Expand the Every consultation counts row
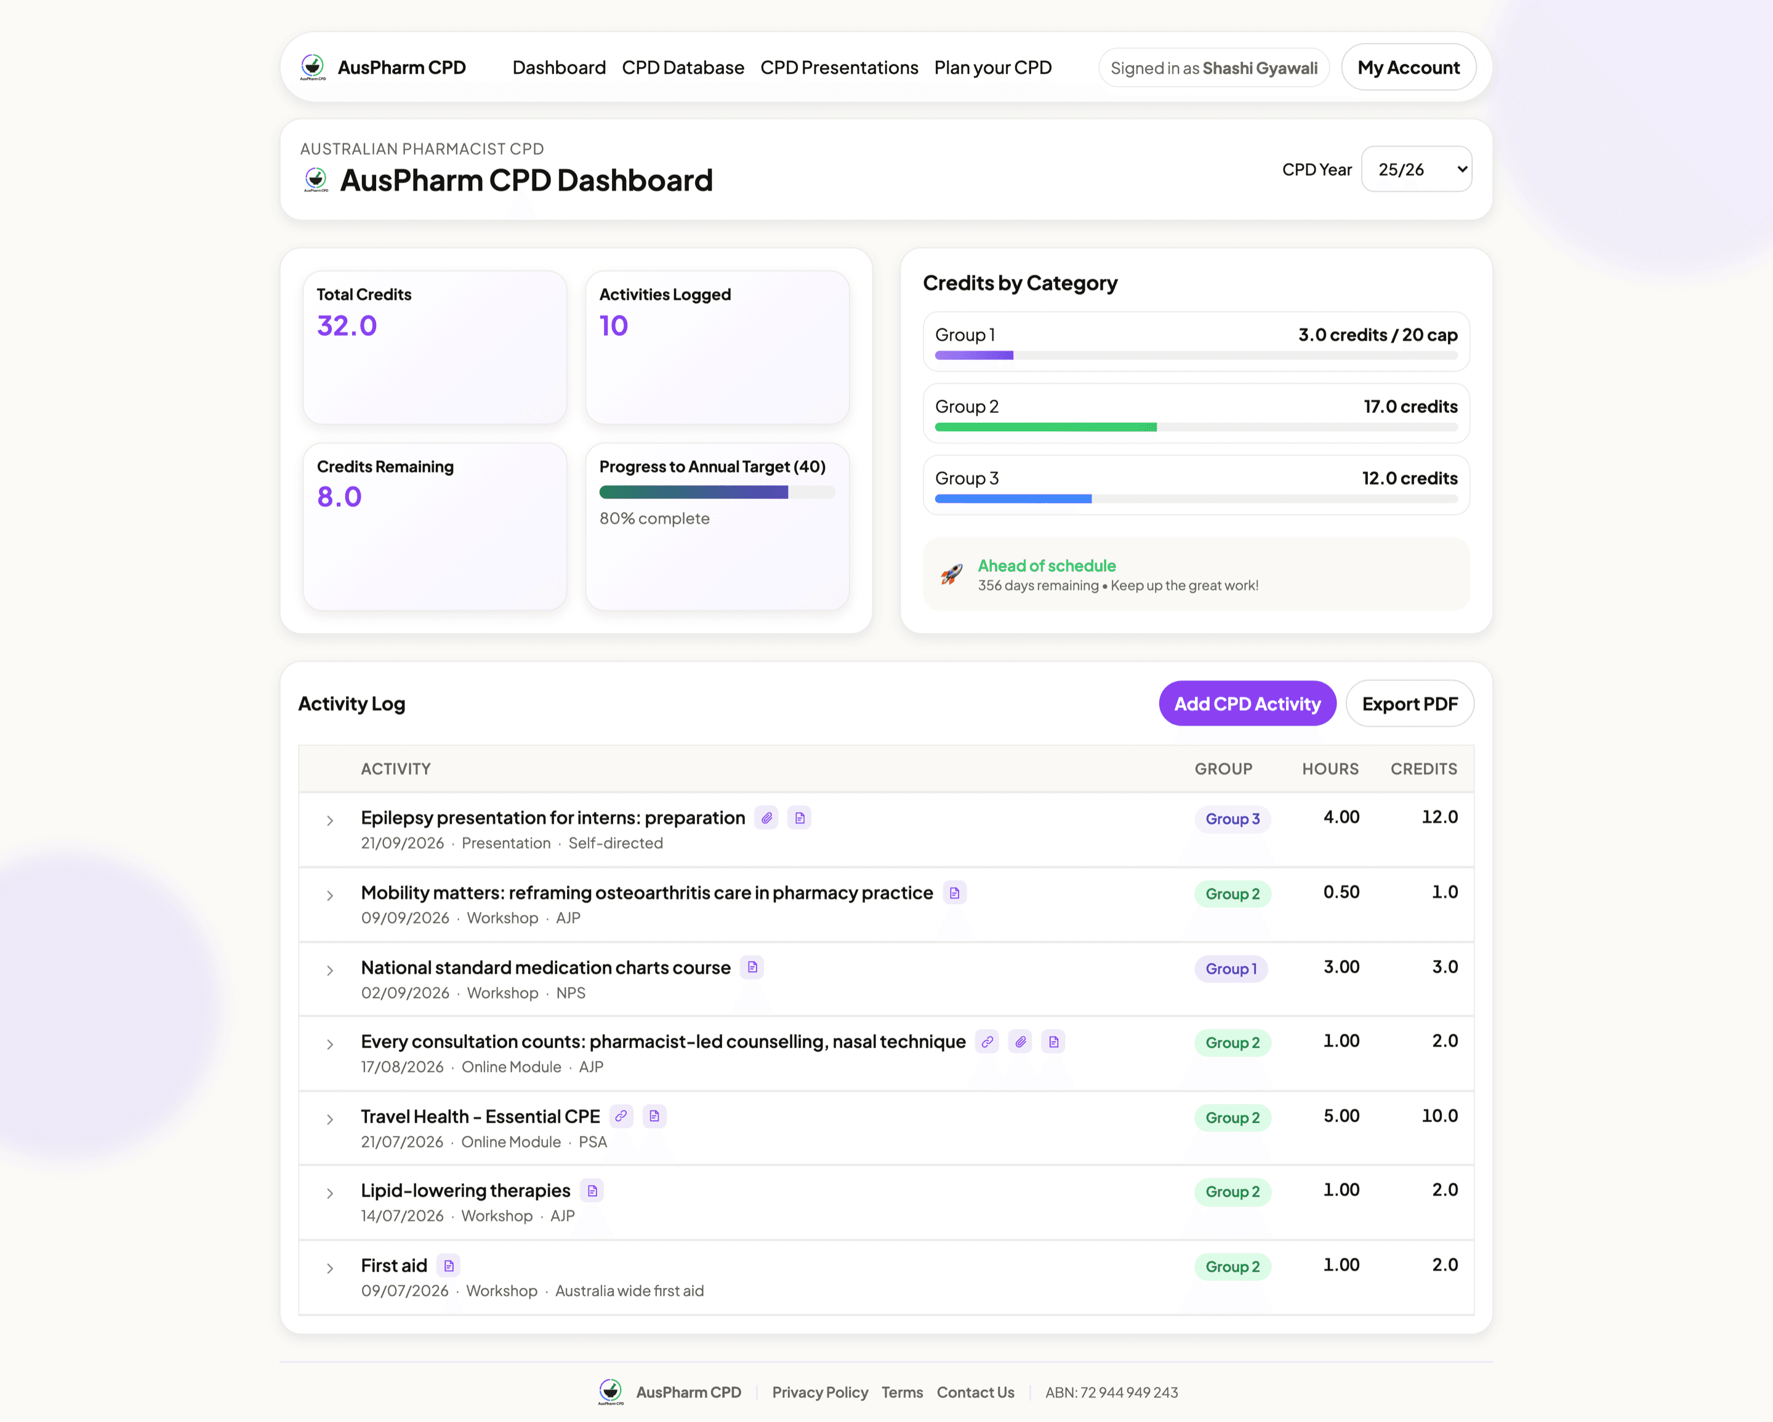Image resolution: width=1773 pixels, height=1422 pixels. tap(330, 1045)
